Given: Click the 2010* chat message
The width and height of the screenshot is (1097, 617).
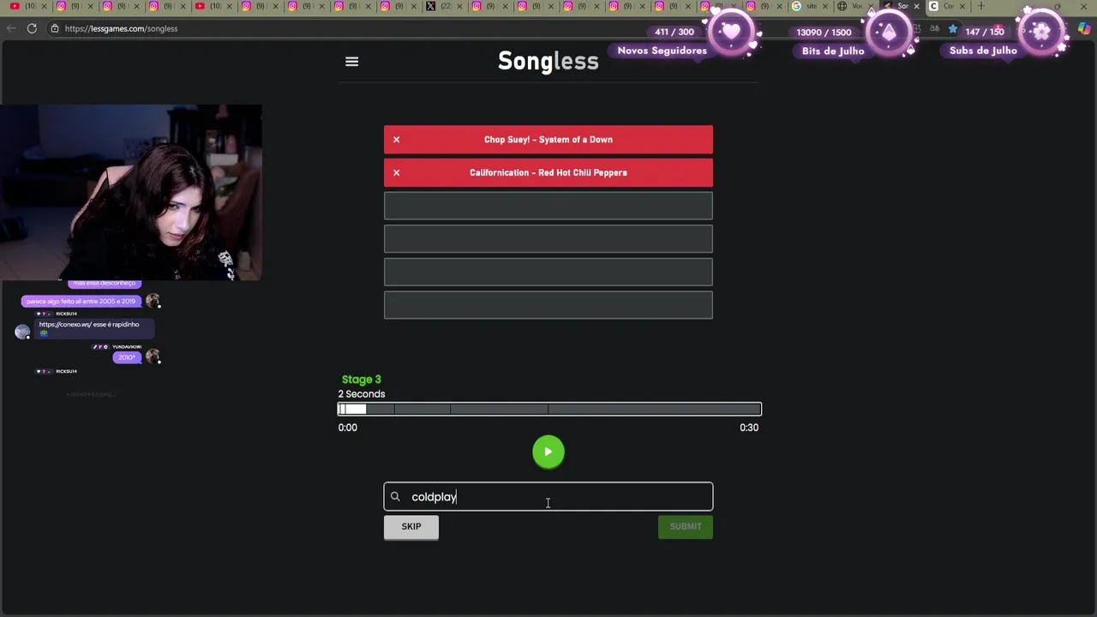Looking at the screenshot, I should pyautogui.click(x=127, y=357).
